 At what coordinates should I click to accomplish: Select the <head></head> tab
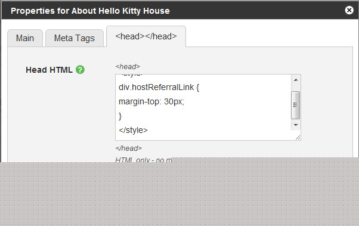[x=146, y=36]
